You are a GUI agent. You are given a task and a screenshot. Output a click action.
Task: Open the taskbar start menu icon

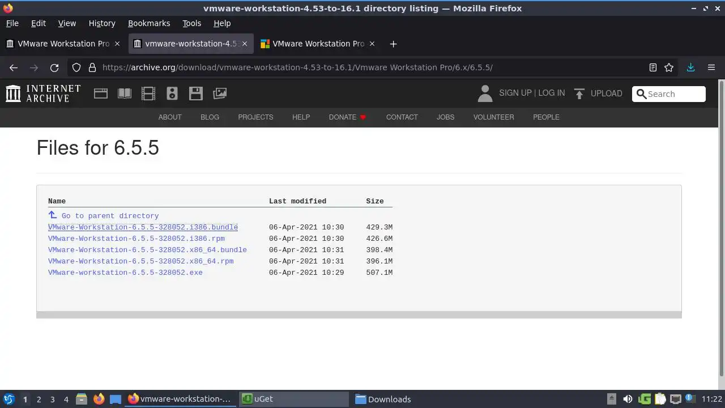[x=8, y=399]
